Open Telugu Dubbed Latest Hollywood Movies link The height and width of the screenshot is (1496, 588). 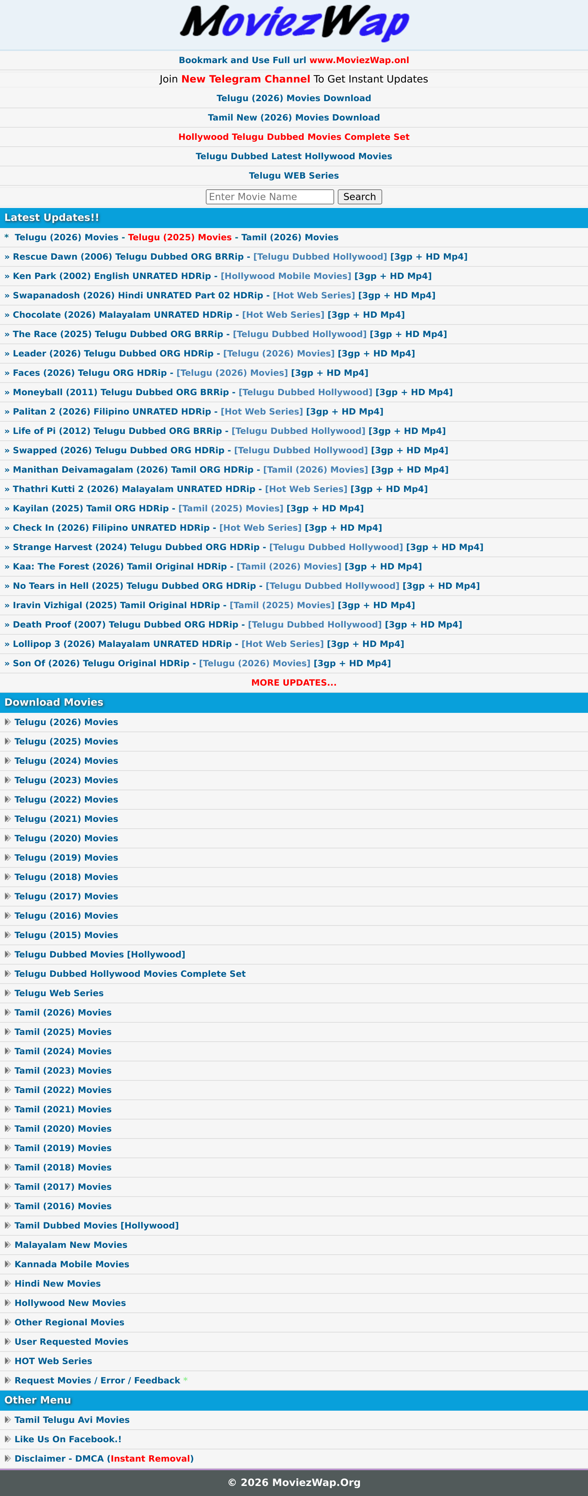(294, 156)
